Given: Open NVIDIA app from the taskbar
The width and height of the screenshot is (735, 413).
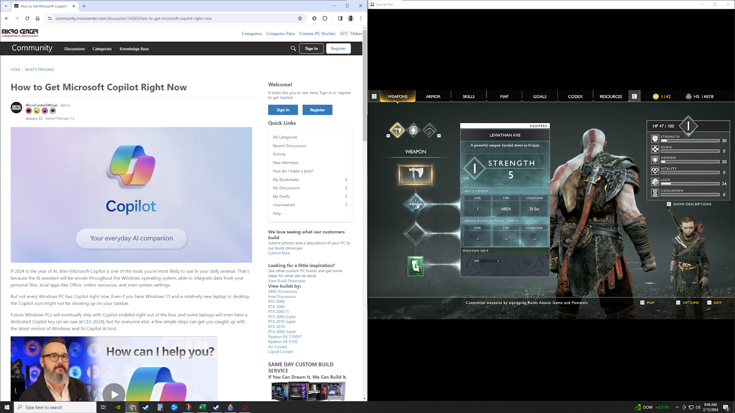Looking at the screenshot, I should (x=118, y=407).
